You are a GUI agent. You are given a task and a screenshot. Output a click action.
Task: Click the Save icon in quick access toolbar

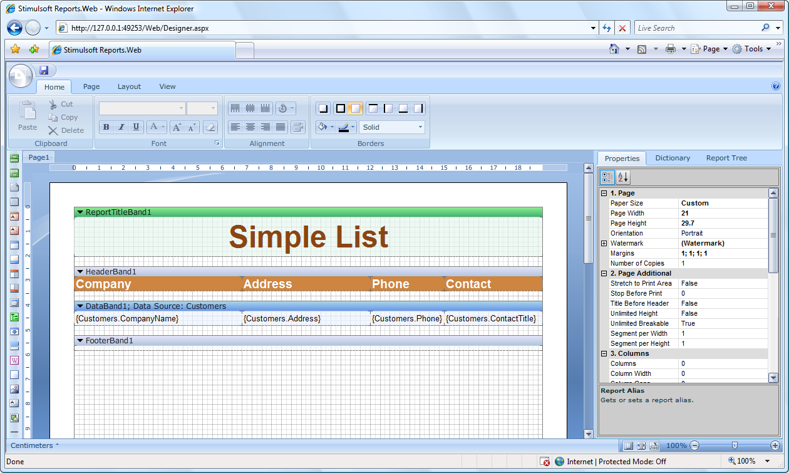44,70
